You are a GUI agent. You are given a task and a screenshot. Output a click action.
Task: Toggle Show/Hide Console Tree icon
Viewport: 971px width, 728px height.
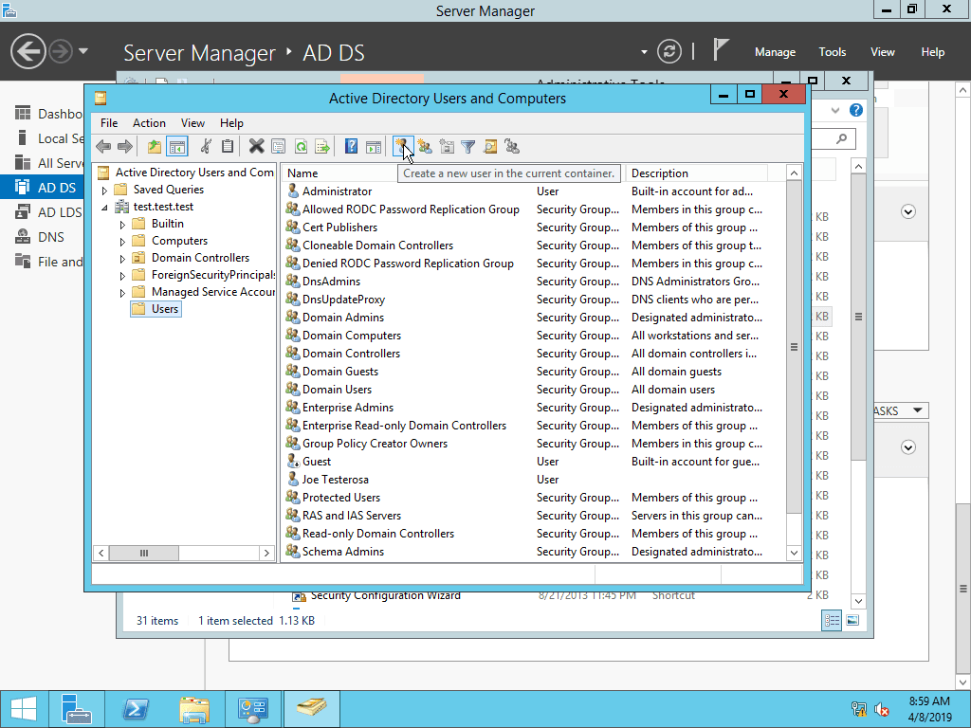click(x=177, y=147)
